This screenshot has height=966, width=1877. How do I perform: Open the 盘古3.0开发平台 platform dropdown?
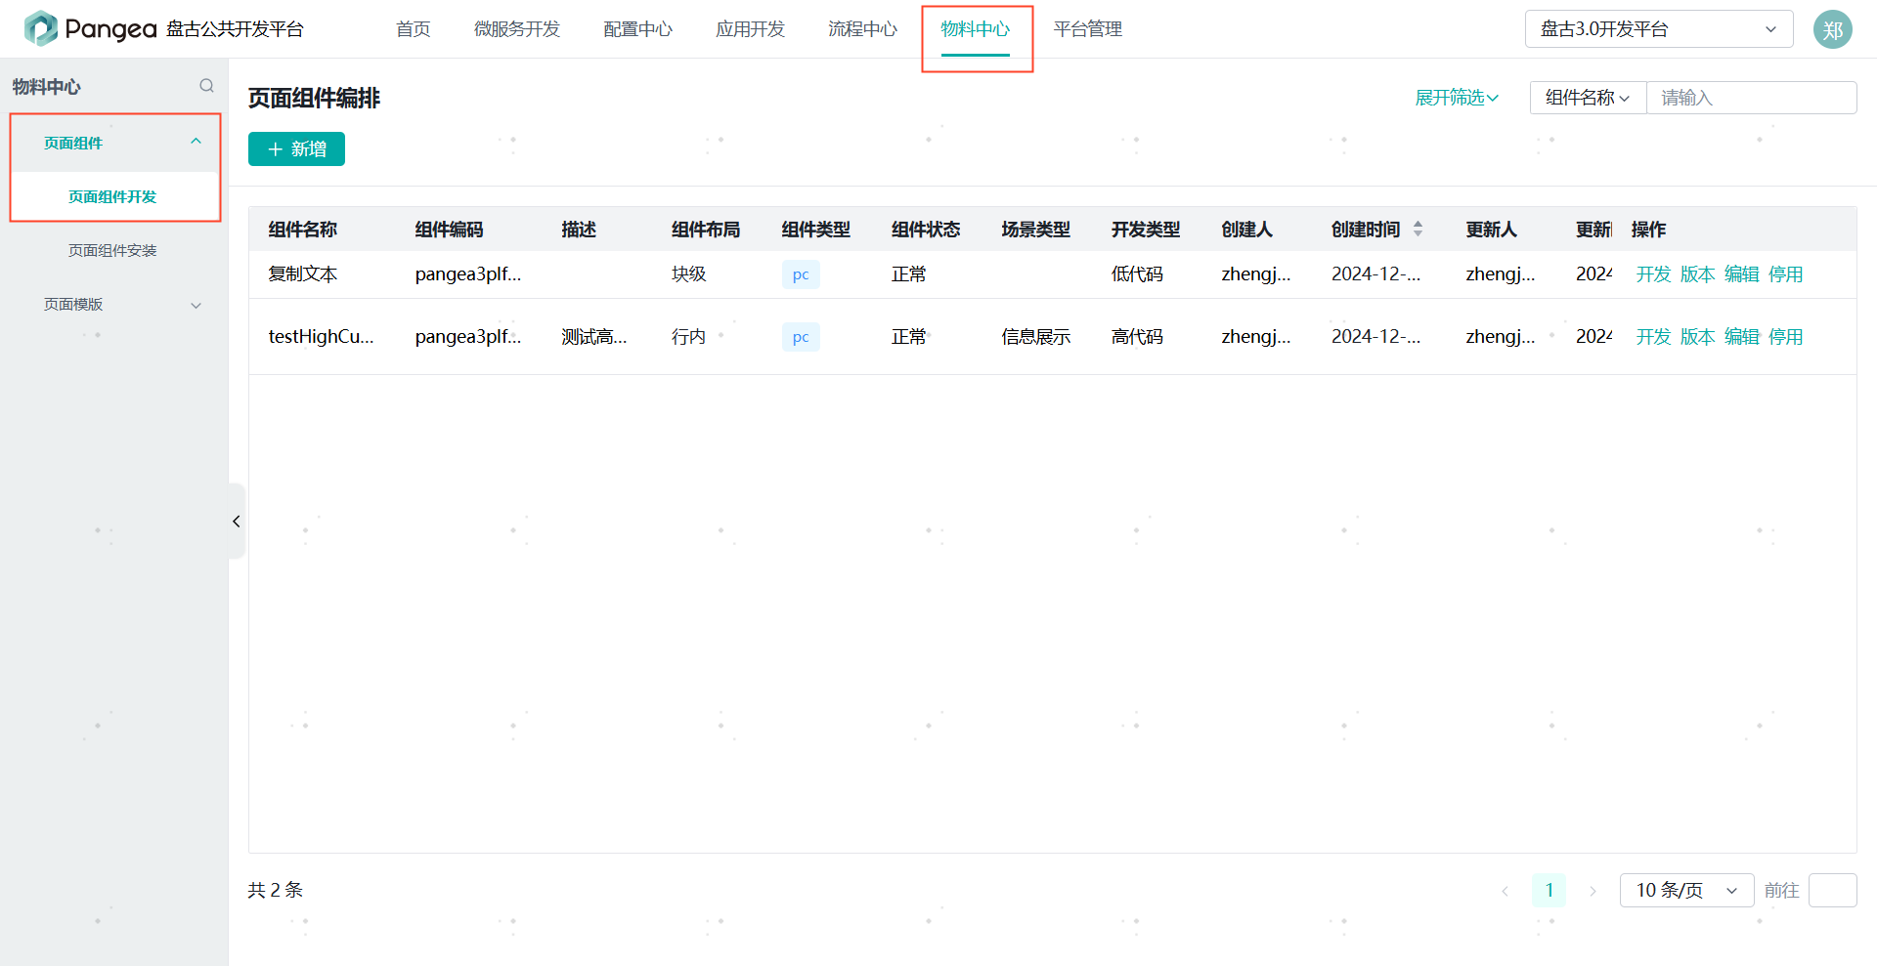tap(1659, 29)
